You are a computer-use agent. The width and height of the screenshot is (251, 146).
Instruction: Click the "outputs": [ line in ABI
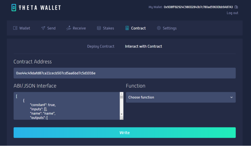pos(39,118)
